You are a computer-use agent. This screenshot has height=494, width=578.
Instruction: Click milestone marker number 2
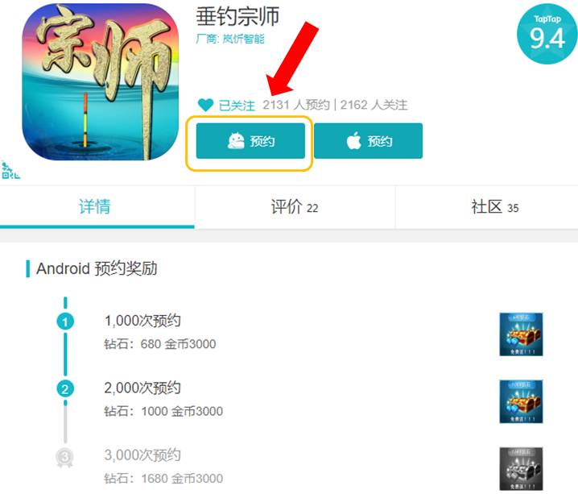tap(65, 389)
